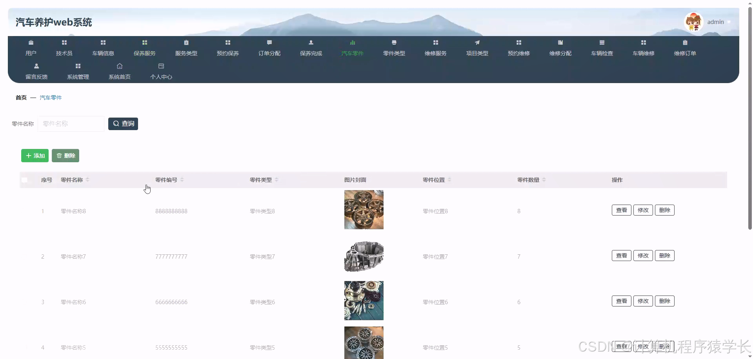Toggle the select-all checkbox in table header
This screenshot has width=753, height=359.
pos(25,180)
